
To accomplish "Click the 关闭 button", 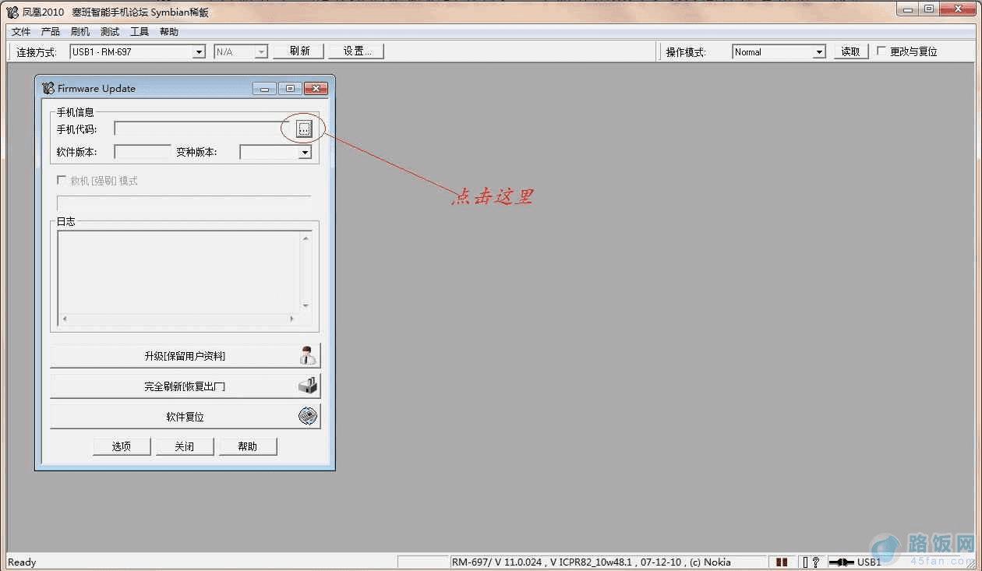I will tap(185, 446).
